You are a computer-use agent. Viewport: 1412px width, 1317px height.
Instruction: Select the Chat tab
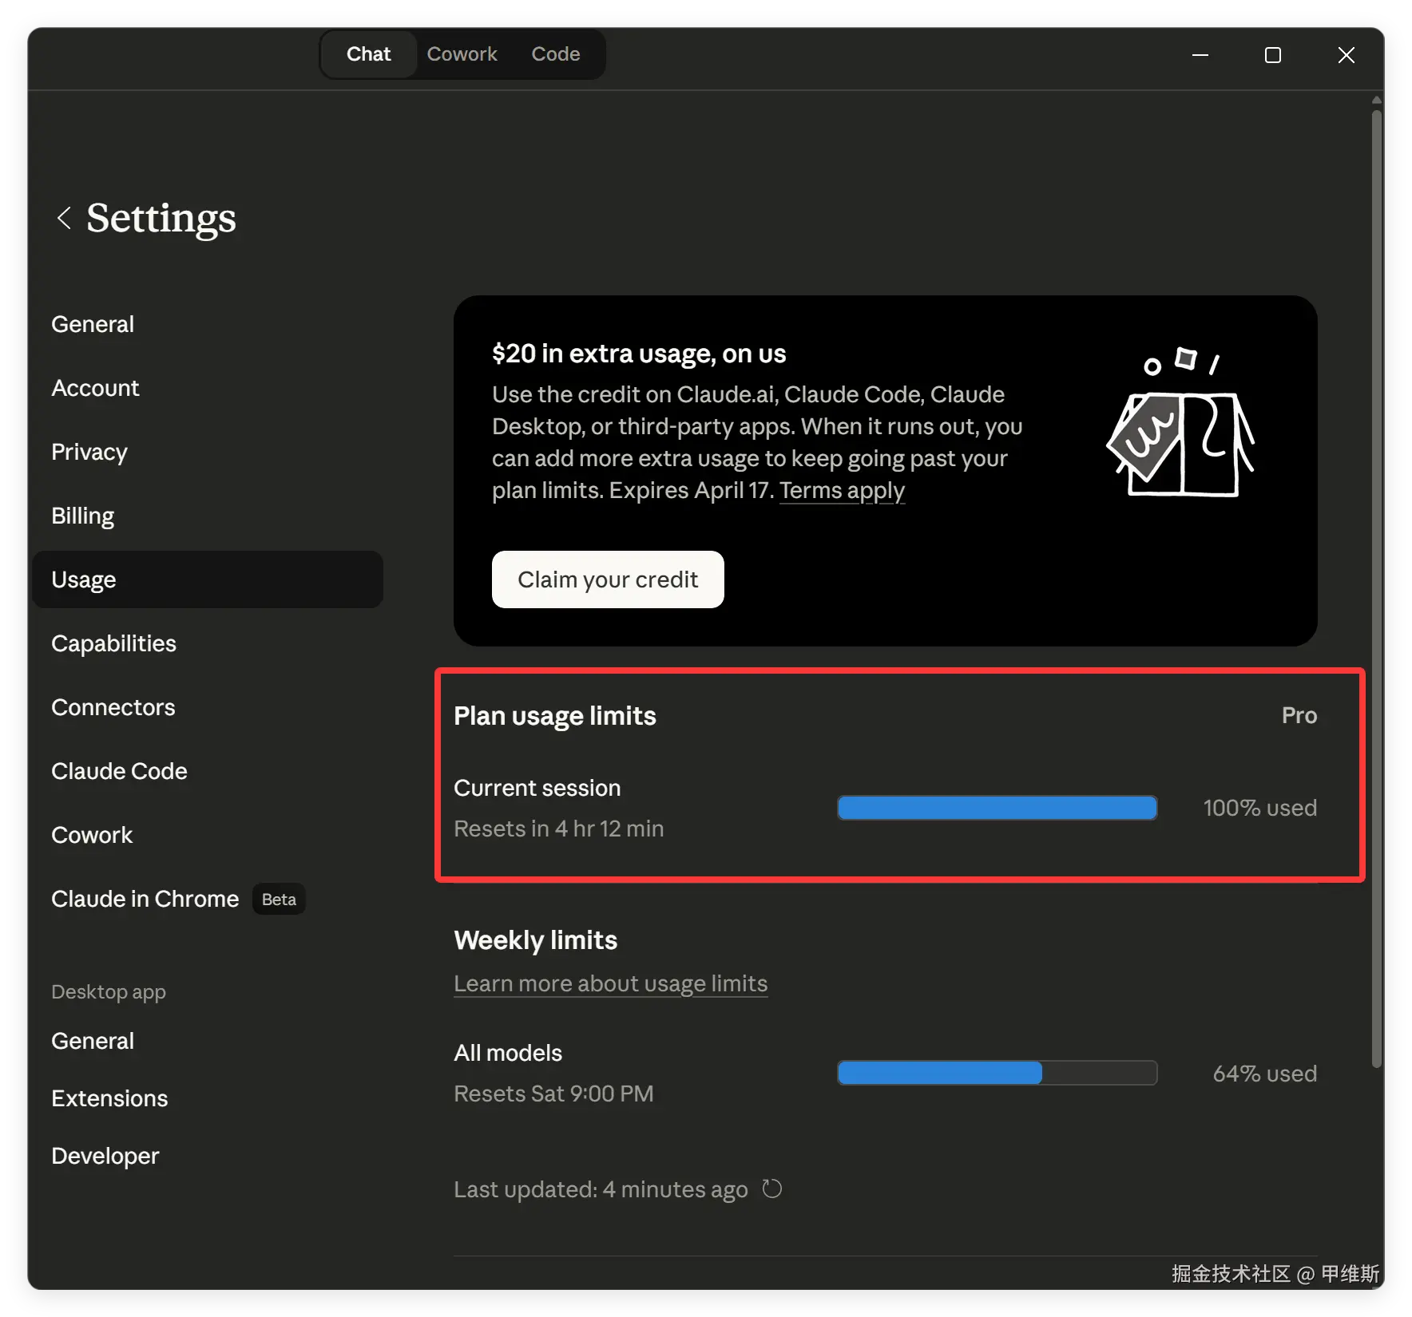tap(368, 54)
